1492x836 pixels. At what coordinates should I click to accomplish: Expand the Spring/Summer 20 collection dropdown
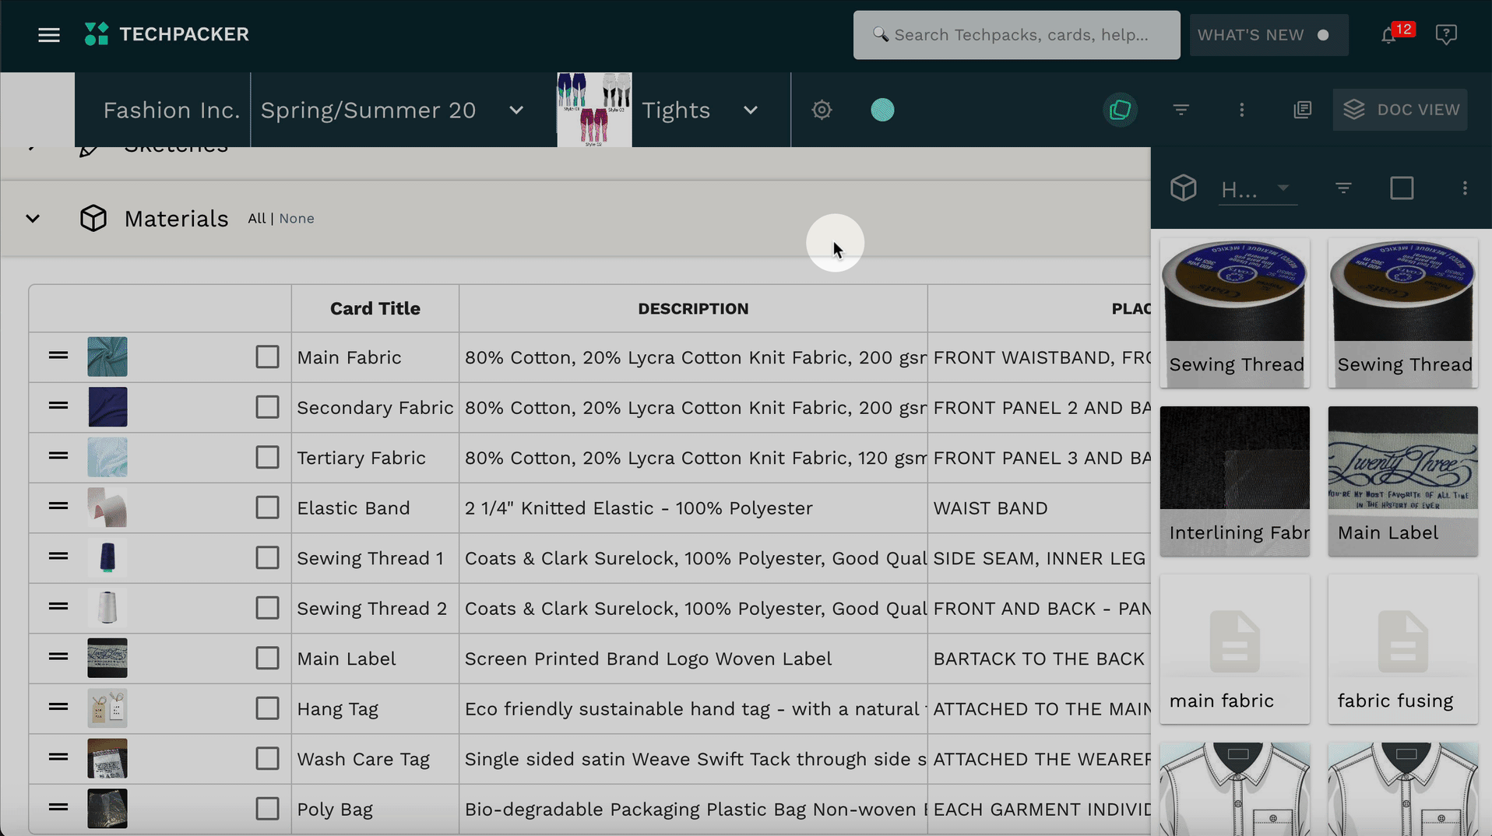click(516, 111)
